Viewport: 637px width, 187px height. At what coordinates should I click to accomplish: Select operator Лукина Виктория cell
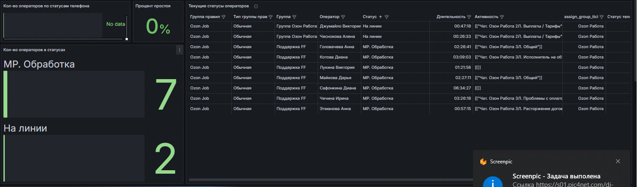point(340,67)
